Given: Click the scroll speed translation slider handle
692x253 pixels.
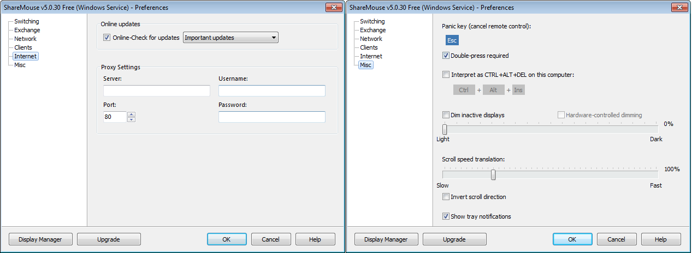Looking at the screenshot, I should pyautogui.click(x=493, y=175).
